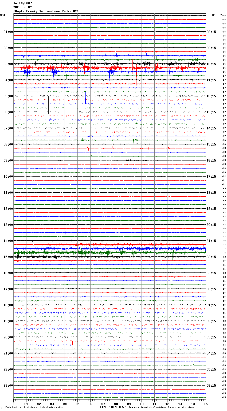This screenshot has width=227, height=411.
Task: Select the 11:15 UTC time label
Action: point(211,80)
